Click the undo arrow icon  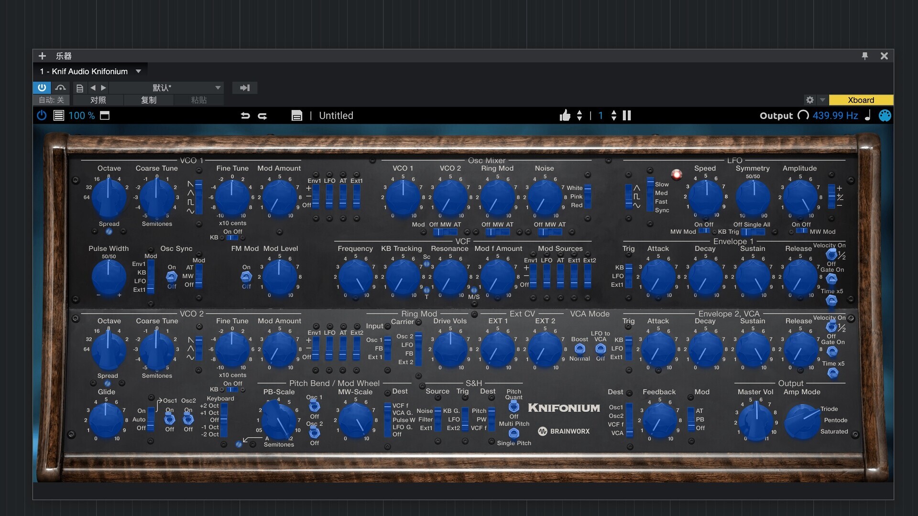point(245,116)
